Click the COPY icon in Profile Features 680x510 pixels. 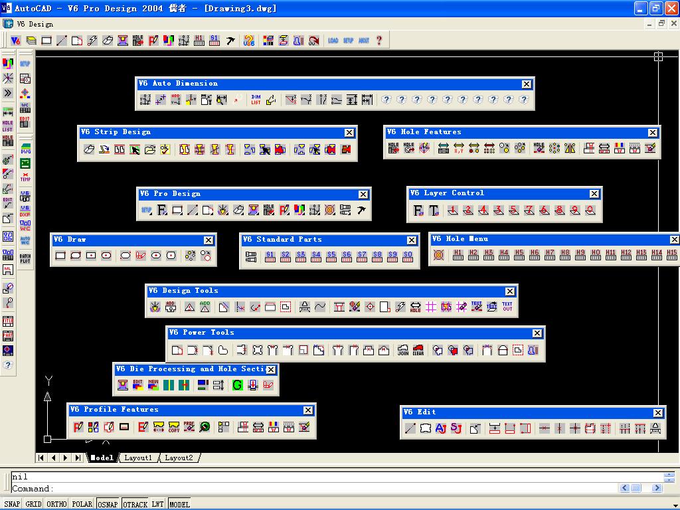pyautogui.click(x=174, y=427)
